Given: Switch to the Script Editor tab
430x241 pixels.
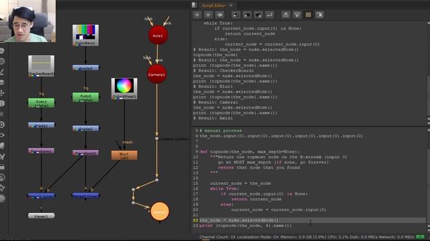Looking at the screenshot, I should pyautogui.click(x=214, y=5).
